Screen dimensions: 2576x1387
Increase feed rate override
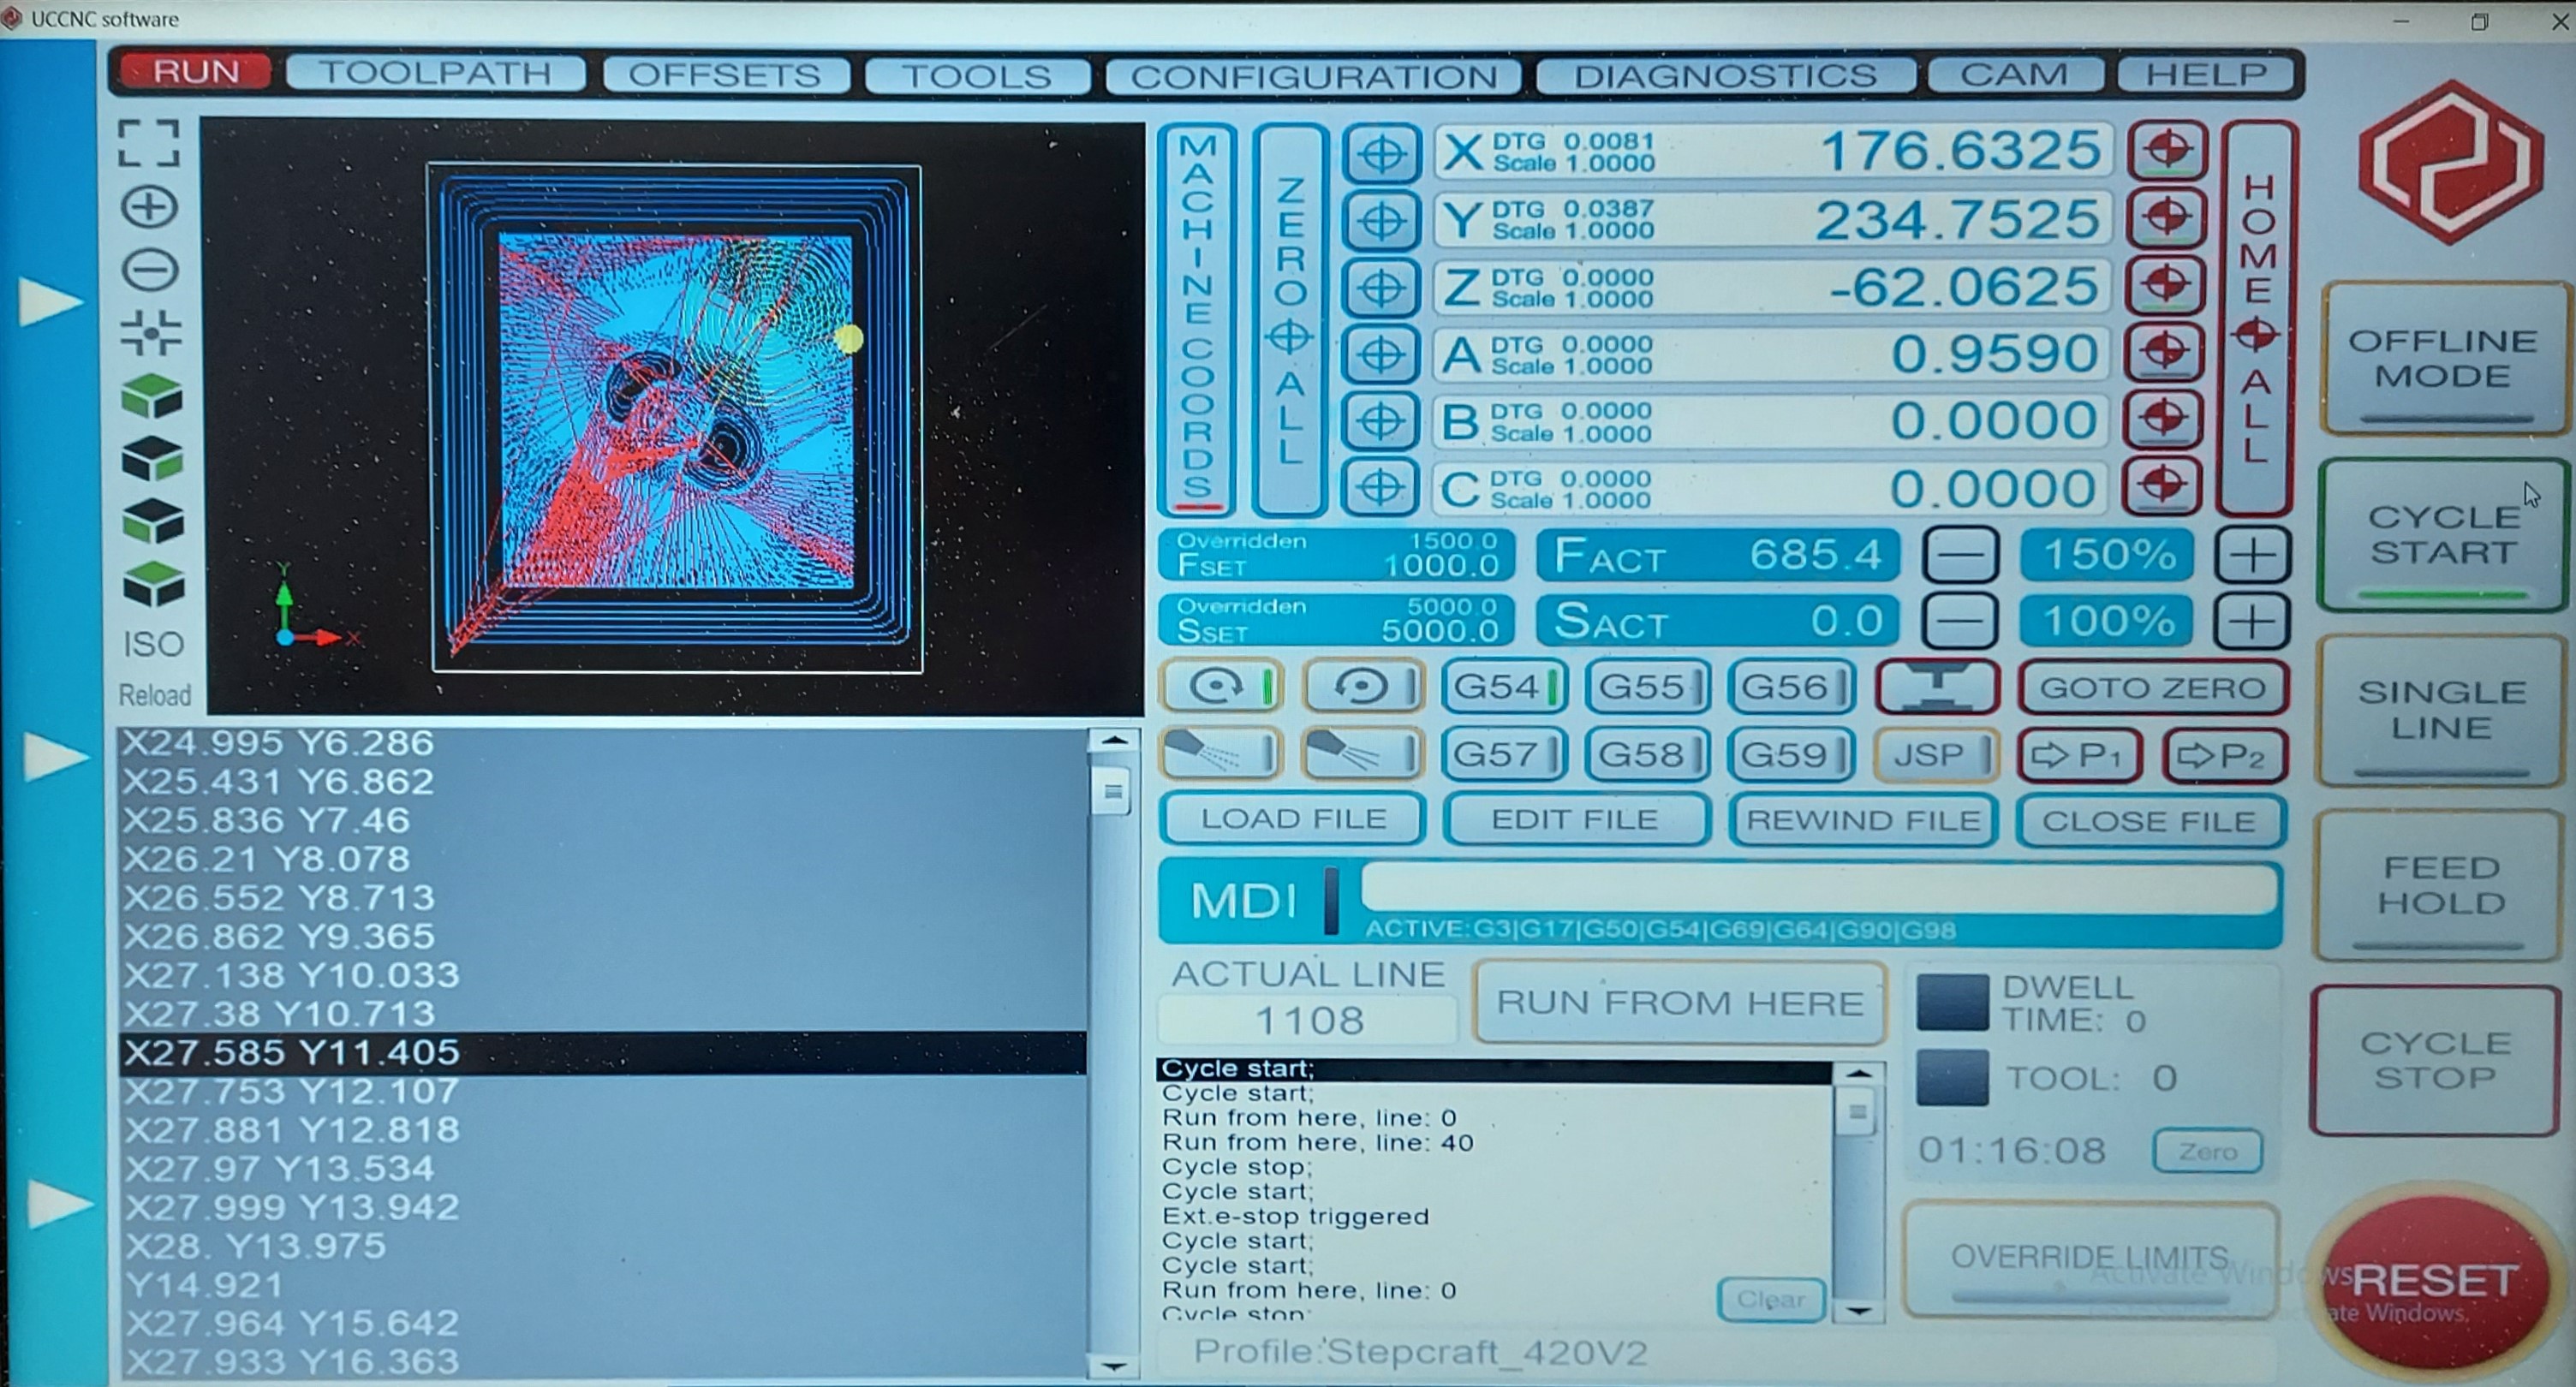[x=2251, y=555]
